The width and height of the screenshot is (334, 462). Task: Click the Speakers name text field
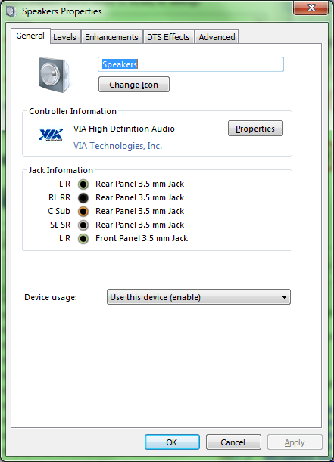tap(191, 64)
